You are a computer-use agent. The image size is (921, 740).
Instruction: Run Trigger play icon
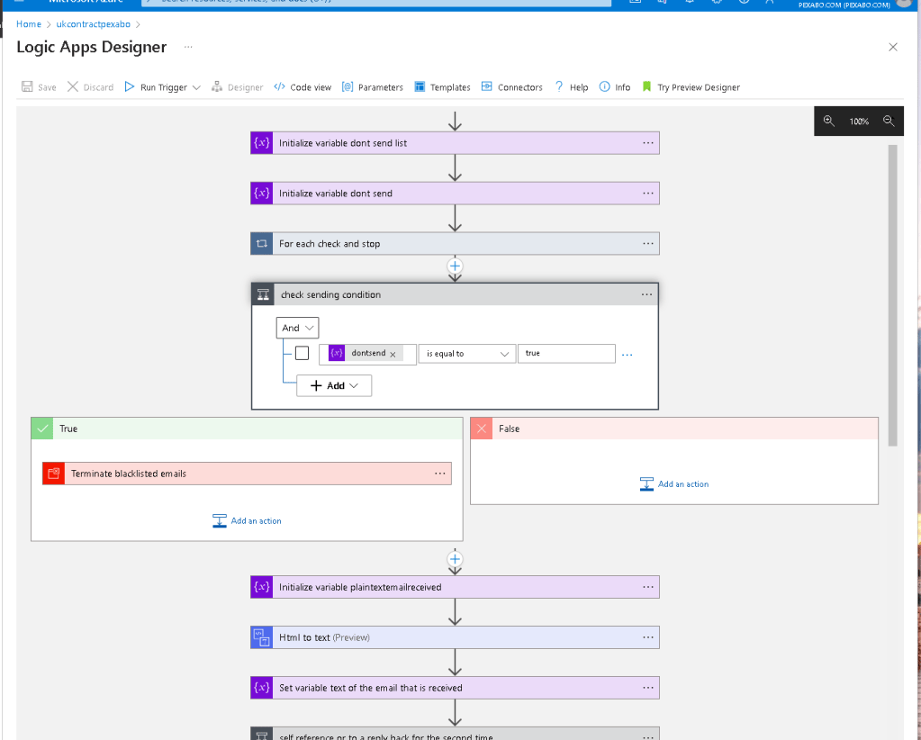pyautogui.click(x=130, y=87)
